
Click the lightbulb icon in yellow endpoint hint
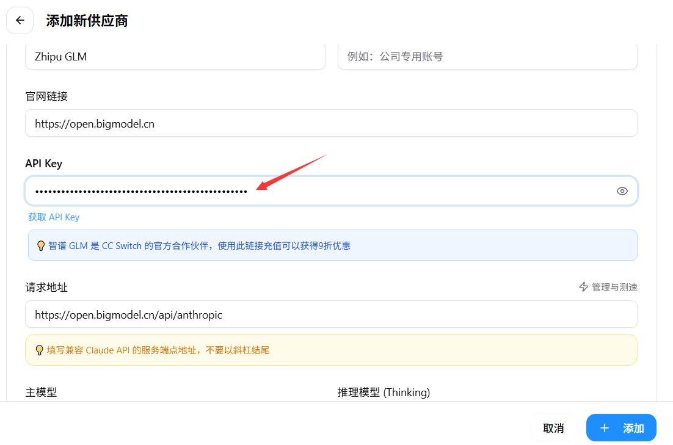(x=39, y=350)
